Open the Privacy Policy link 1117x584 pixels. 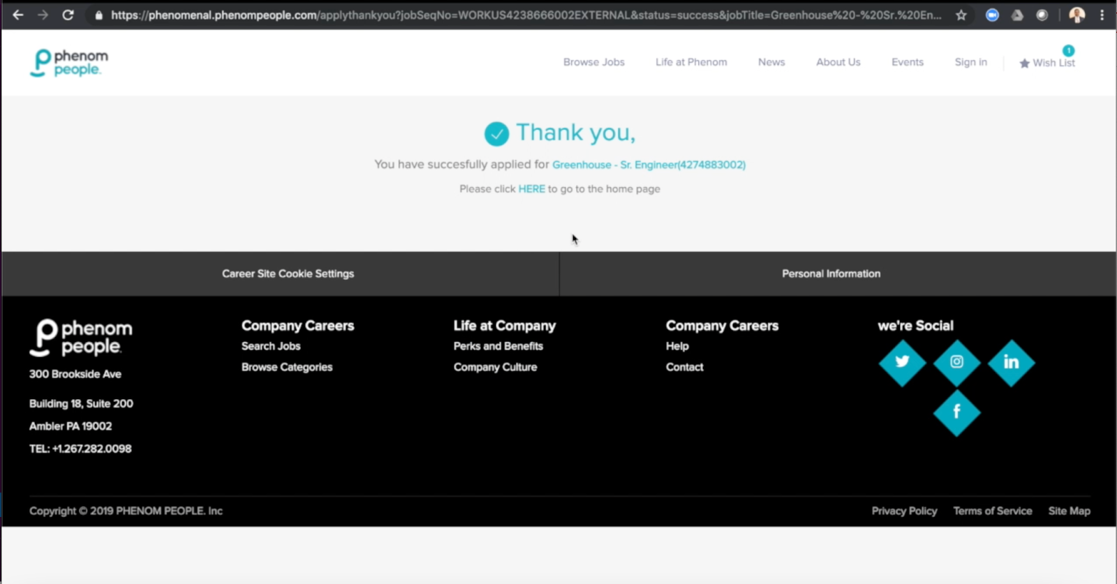(904, 511)
